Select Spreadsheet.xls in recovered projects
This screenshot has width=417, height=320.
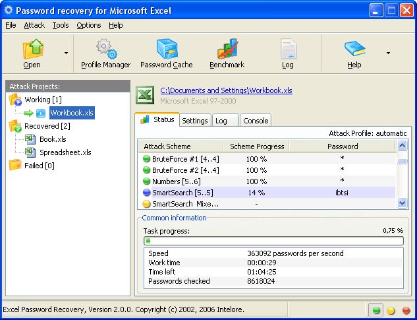[65, 152]
